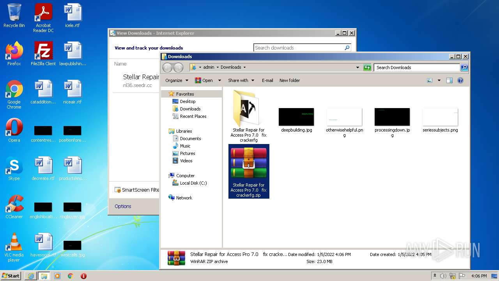This screenshot has height=281, width=499.
Task: Open Pictures library
Action: pyautogui.click(x=187, y=153)
